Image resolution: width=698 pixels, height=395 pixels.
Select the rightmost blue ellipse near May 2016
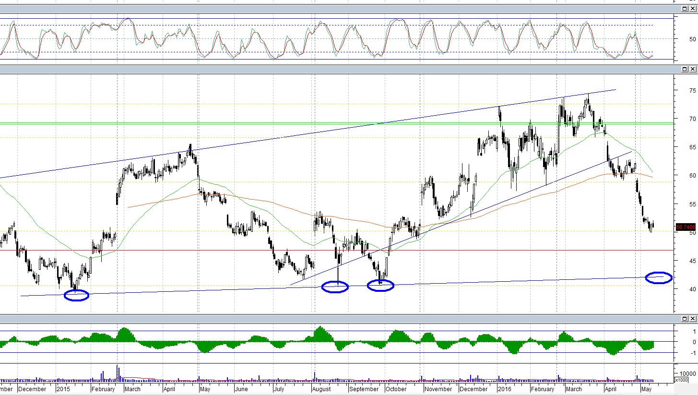click(x=659, y=277)
